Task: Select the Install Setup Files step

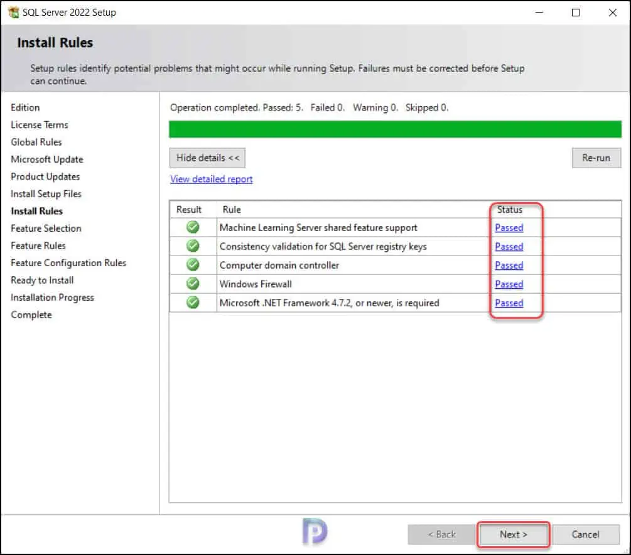Action: point(46,194)
